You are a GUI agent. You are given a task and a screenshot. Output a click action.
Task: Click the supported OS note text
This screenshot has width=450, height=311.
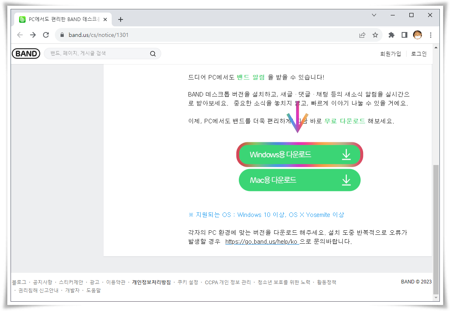[266, 214]
